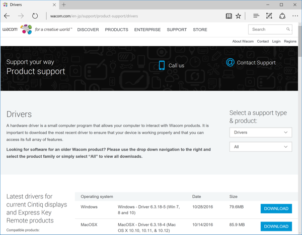Image resolution: width=302 pixels, height=235 pixels.
Task: Click the MacOSX driver date 10/14/2016
Action: [203, 224]
